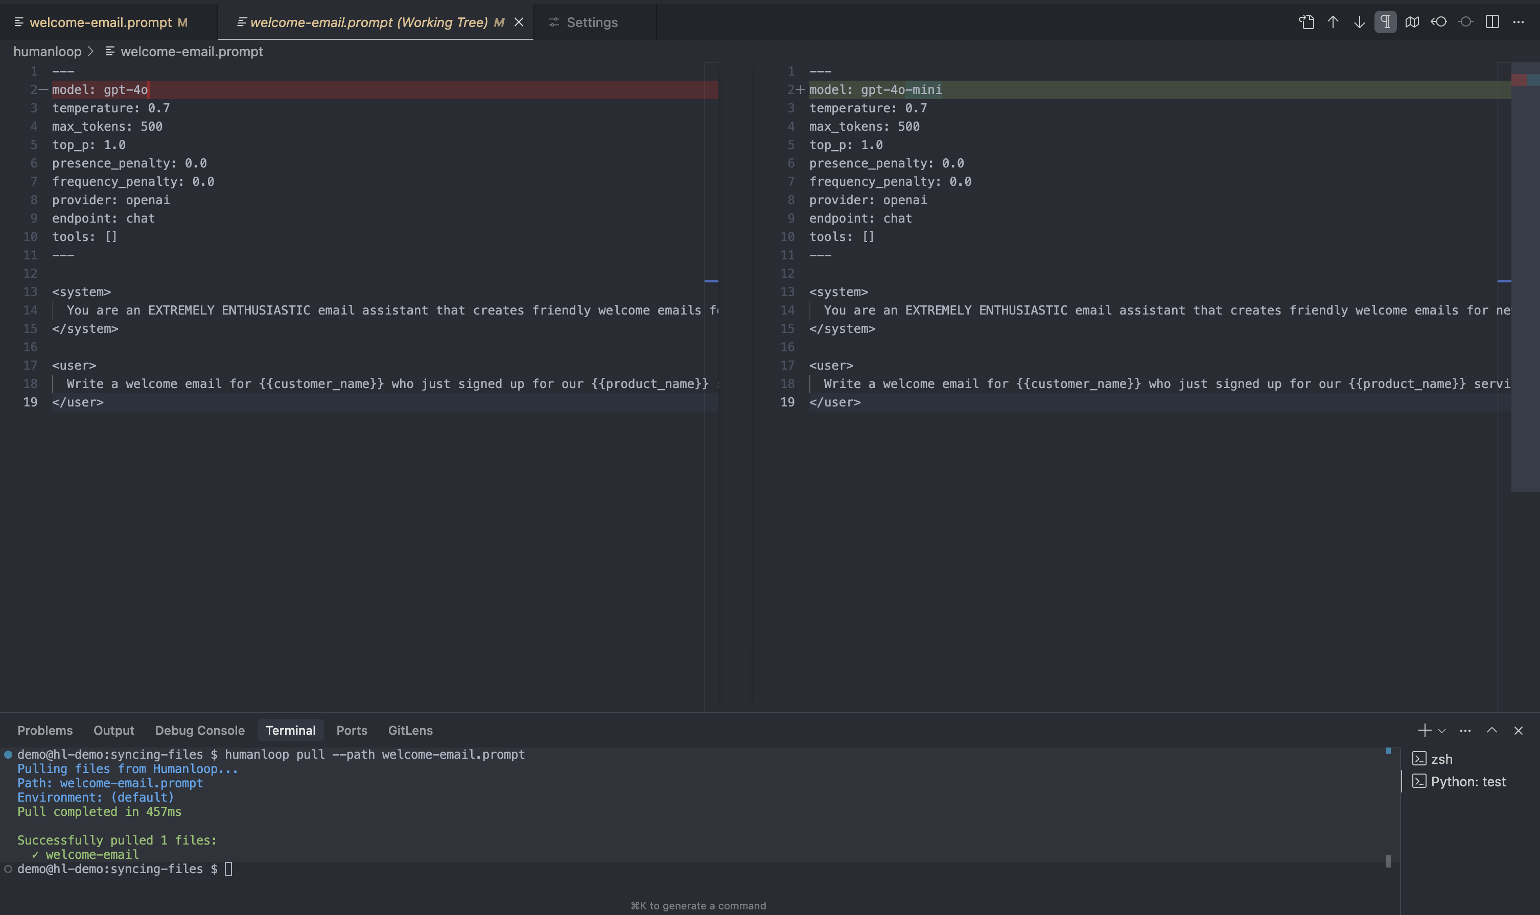The width and height of the screenshot is (1540, 915).
Task: Click 'max_tokens: 500' in the right pane
Action: pos(865,127)
